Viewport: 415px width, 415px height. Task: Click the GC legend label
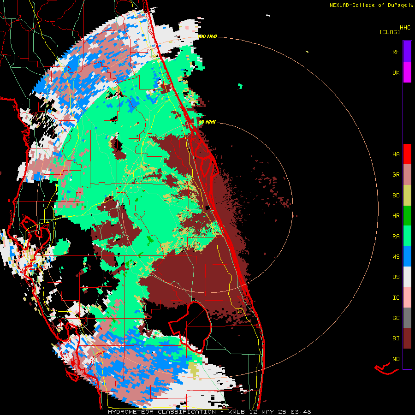(396, 318)
